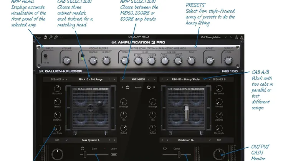Toggle the Lo-Cut voicing filter switch
Screen dimensions: 288x161
click(83, 55)
